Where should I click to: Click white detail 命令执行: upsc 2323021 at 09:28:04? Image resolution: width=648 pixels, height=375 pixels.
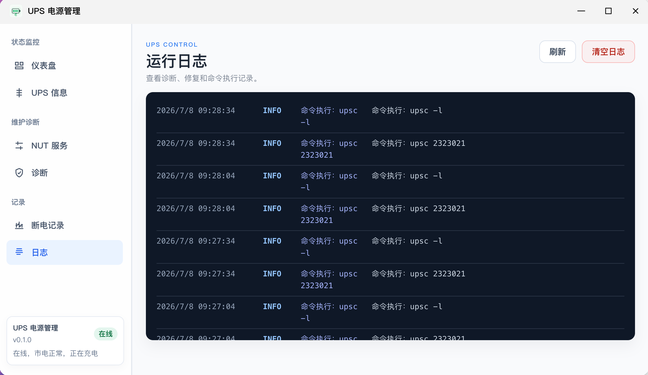click(419, 208)
